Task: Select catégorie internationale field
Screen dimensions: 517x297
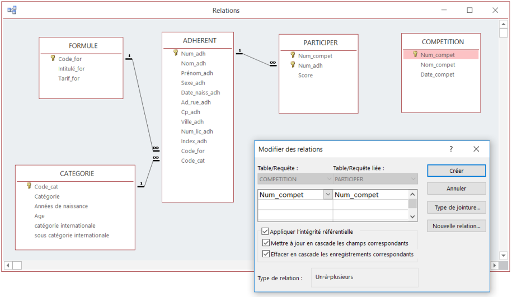Action: [x=65, y=225]
